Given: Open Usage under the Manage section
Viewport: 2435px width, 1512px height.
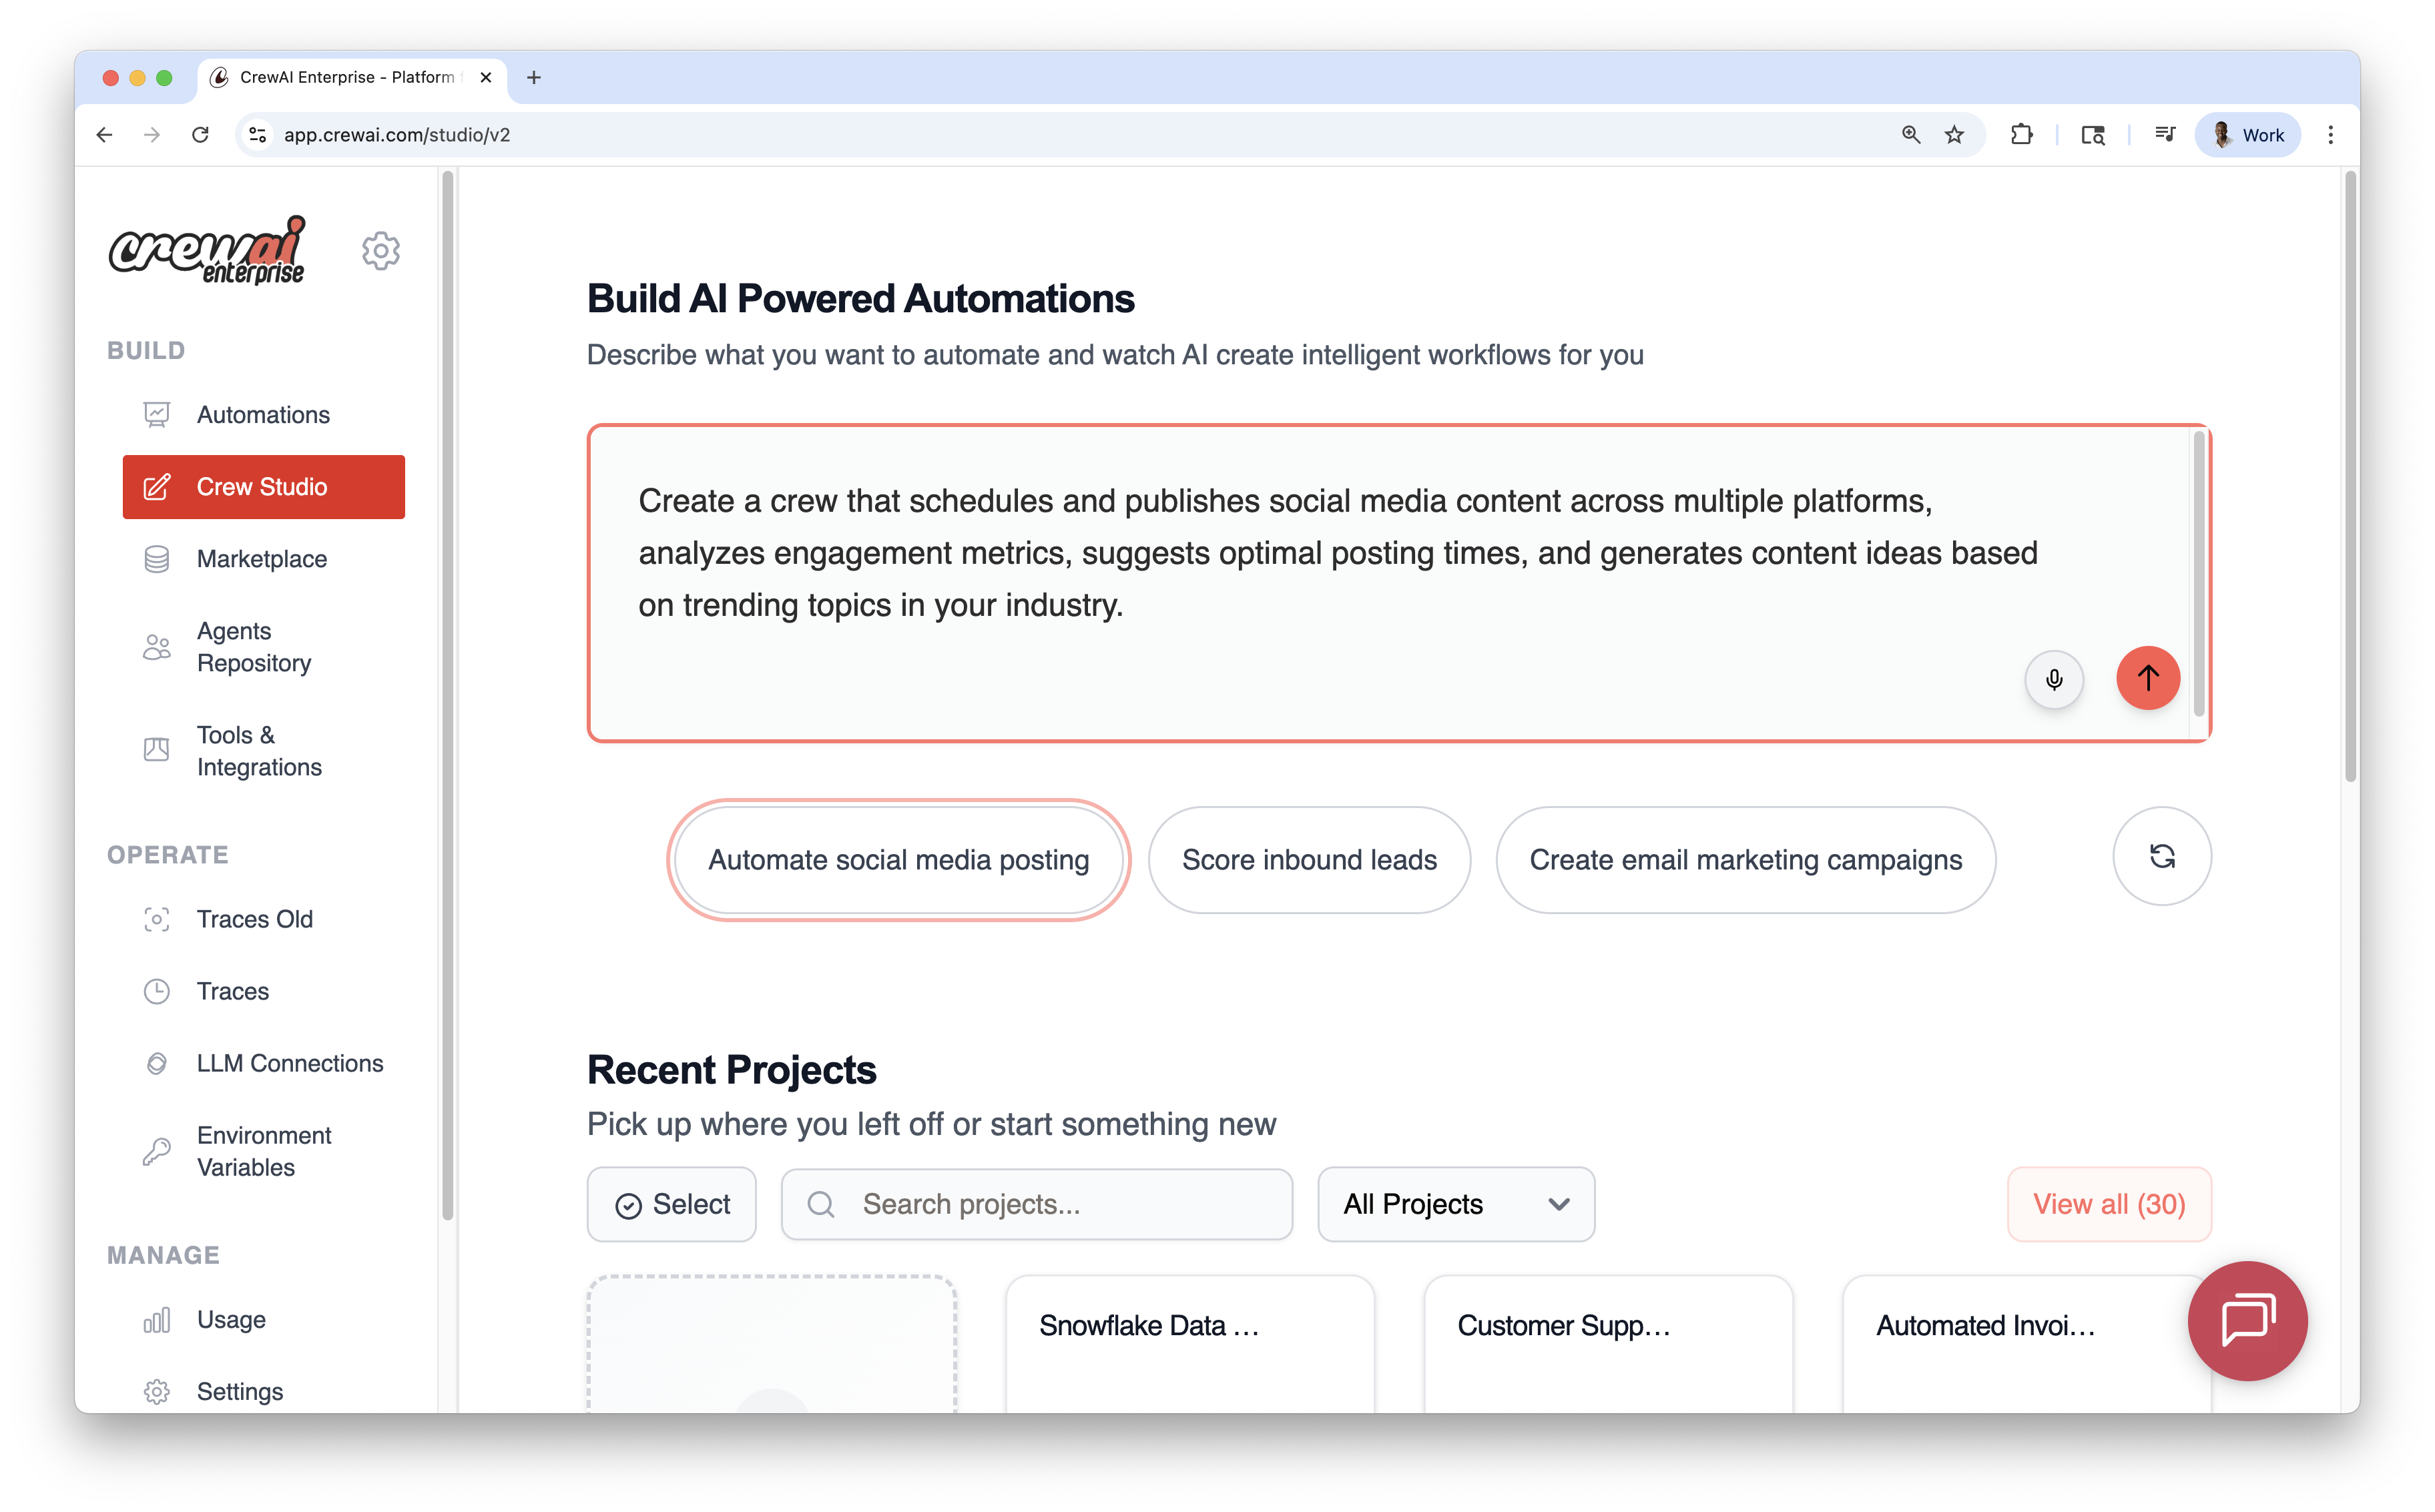Looking at the screenshot, I should tap(231, 1319).
